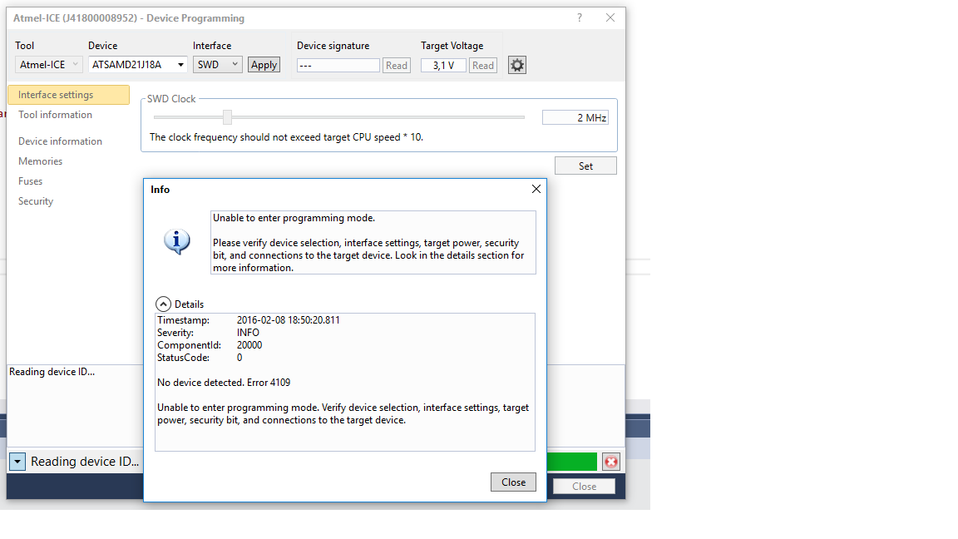
Task: Click the Timestamp value 2016-02-08 18:50:20.811
Action: coord(289,320)
